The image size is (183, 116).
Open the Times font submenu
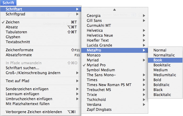115,80
